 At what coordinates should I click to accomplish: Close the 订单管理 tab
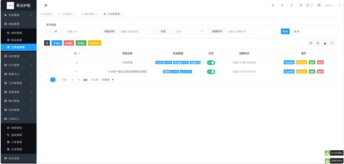point(74,14)
